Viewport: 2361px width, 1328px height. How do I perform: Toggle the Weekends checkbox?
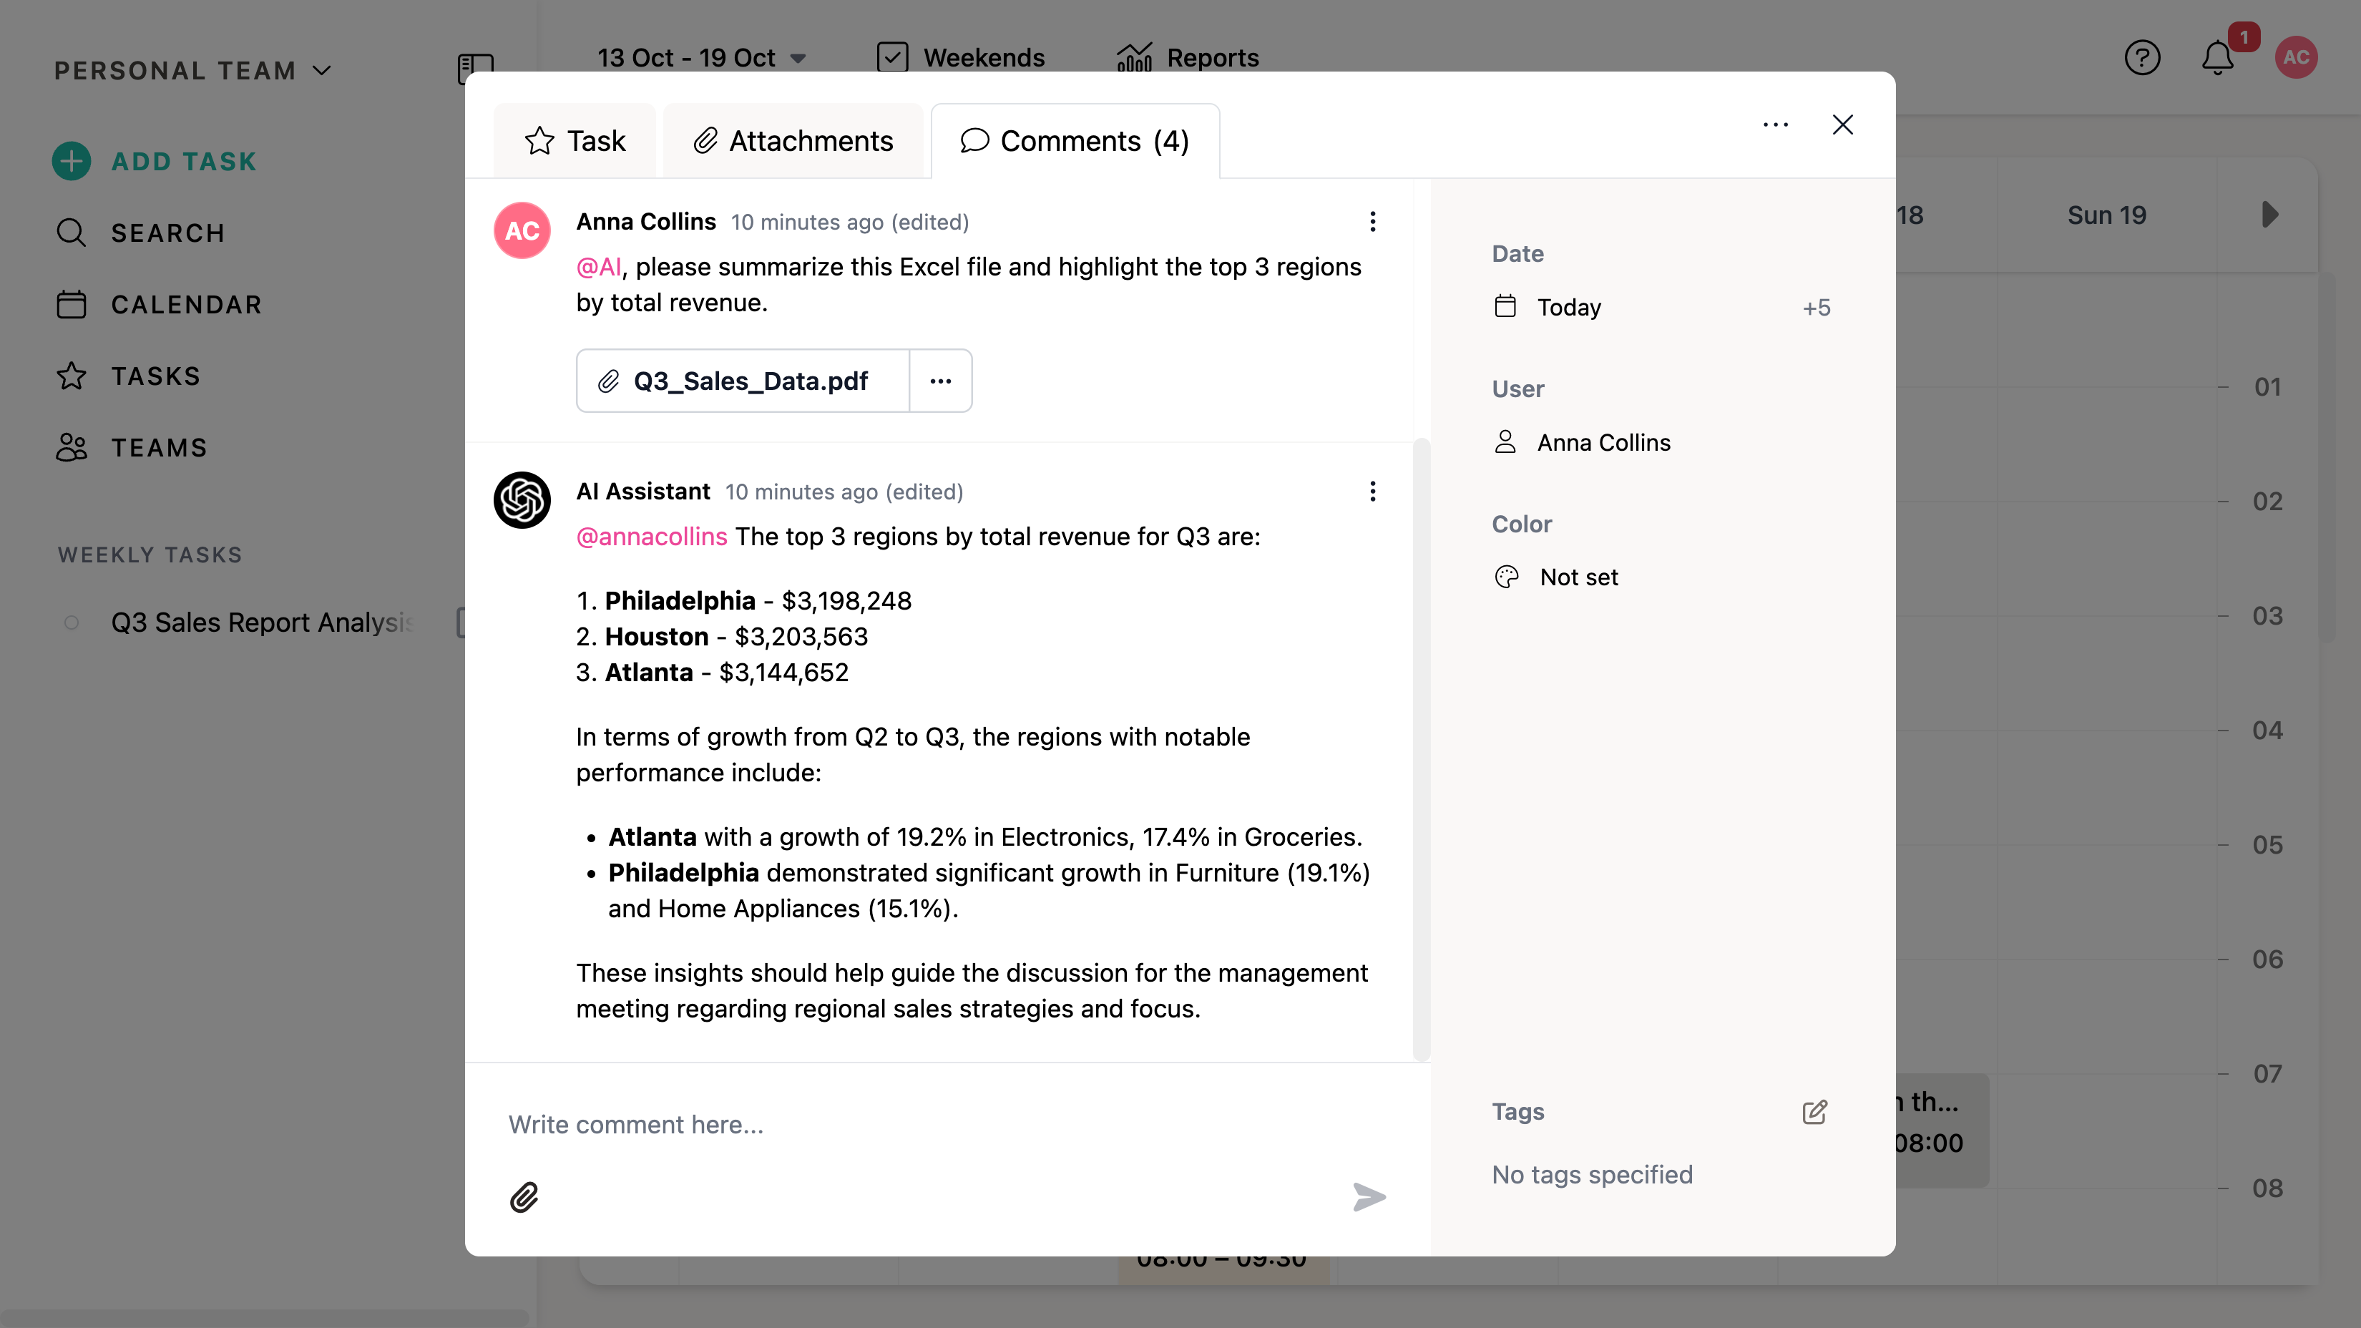891,58
